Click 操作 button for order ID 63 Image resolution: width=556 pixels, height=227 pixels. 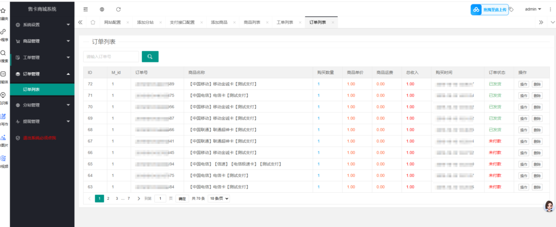point(524,187)
